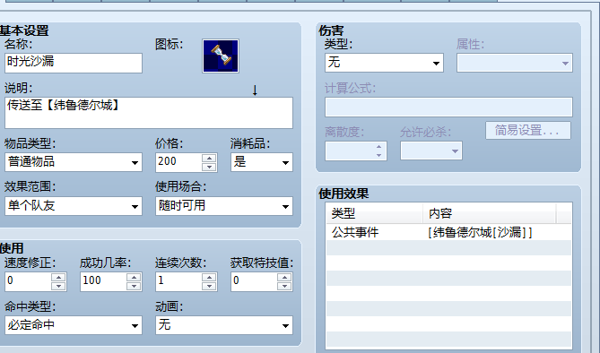Expand the 使用场合 dropdown showing 随时可用
The width and height of the screenshot is (600, 353).
click(x=224, y=206)
